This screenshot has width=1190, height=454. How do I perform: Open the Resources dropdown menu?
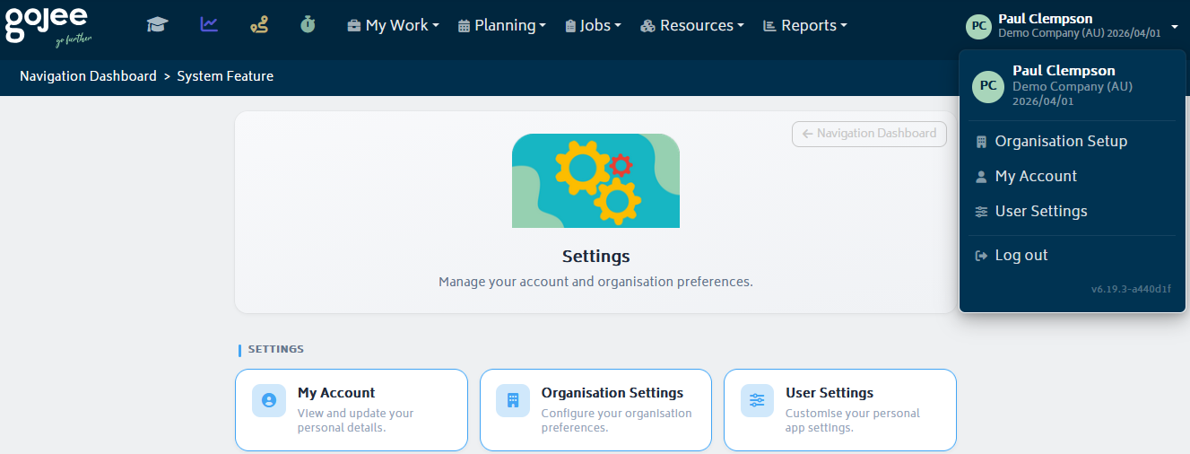(x=692, y=26)
